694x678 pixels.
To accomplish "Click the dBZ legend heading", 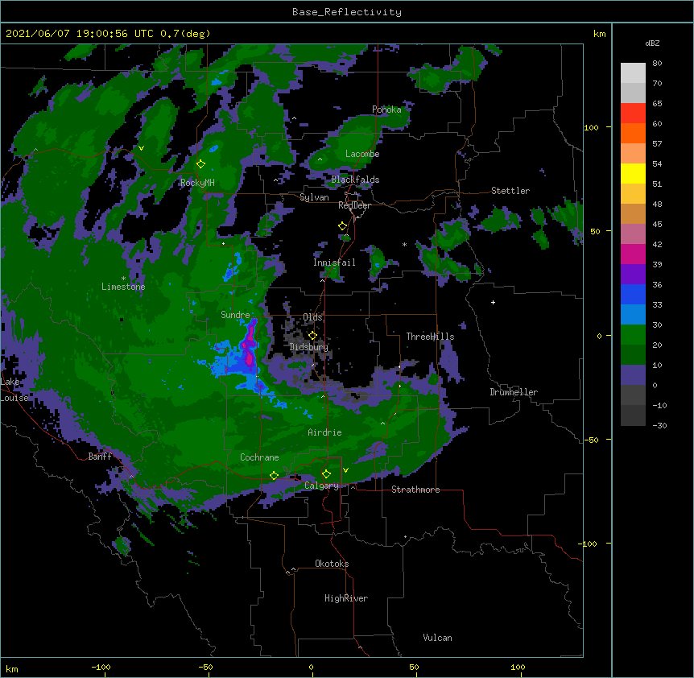I will point(652,43).
